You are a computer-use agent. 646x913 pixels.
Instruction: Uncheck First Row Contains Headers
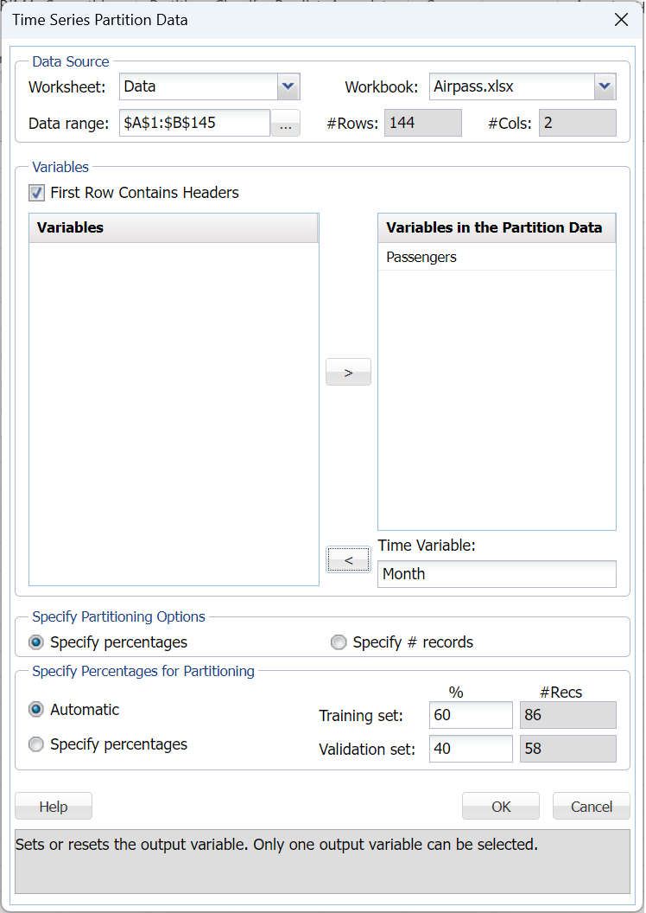[x=37, y=193]
